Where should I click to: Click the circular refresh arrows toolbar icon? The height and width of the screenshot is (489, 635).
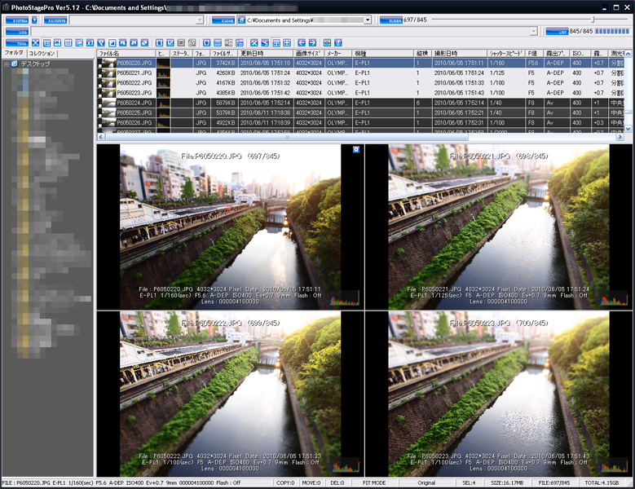(x=144, y=43)
